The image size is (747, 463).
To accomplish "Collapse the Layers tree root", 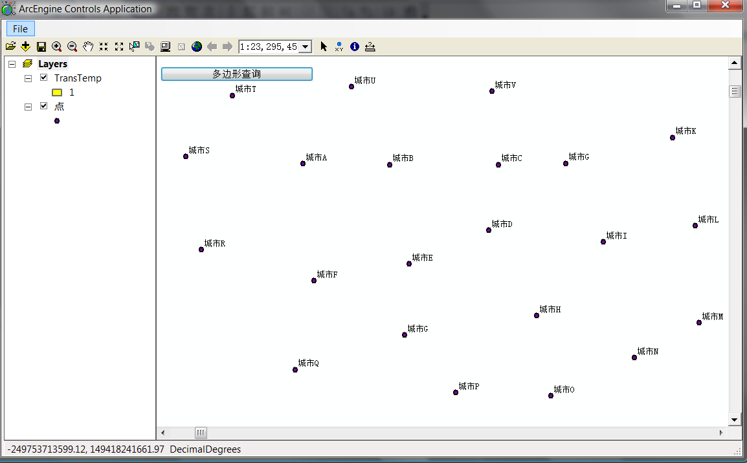I will tap(12, 64).
